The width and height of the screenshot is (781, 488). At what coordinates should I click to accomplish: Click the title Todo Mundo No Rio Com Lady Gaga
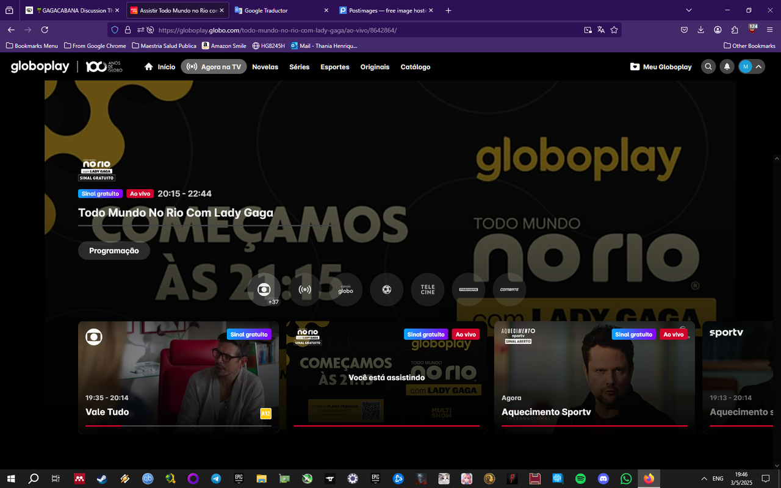click(x=176, y=213)
